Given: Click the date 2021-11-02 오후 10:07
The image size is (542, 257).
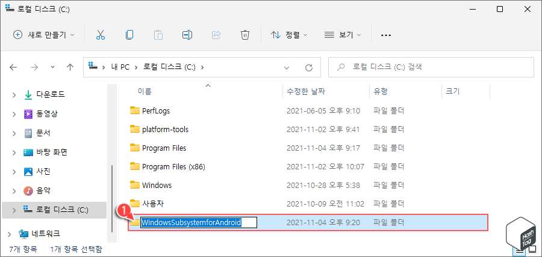Looking at the screenshot, I should pos(326,167).
